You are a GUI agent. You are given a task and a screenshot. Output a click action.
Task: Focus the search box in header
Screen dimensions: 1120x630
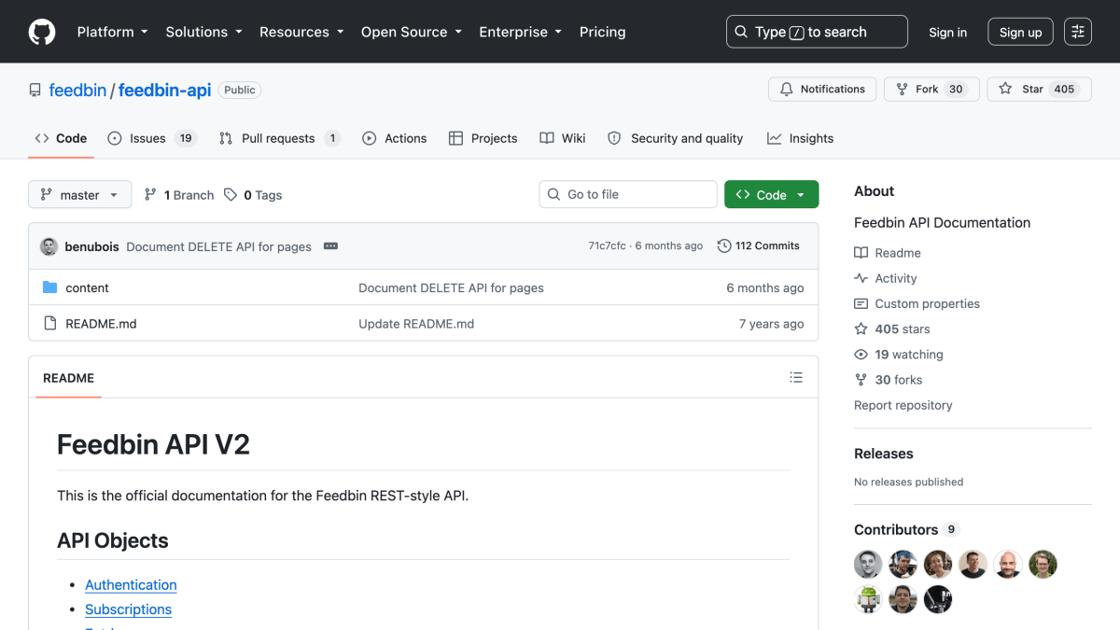tap(817, 32)
